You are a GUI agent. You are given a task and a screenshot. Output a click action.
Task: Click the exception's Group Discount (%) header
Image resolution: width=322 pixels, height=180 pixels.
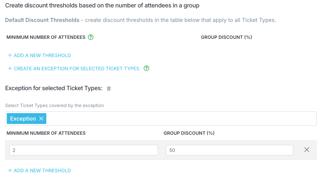(189, 133)
